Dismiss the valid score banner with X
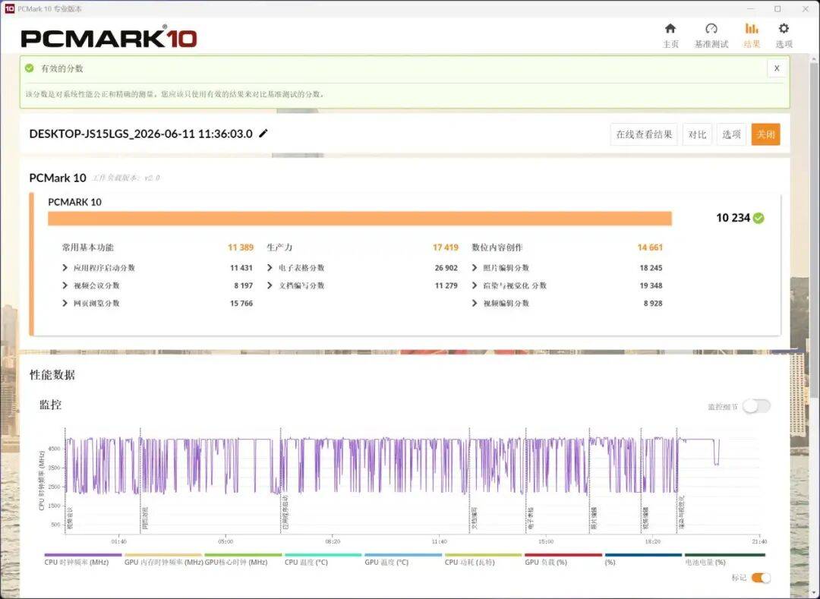Image resolution: width=820 pixels, height=599 pixels. (777, 68)
